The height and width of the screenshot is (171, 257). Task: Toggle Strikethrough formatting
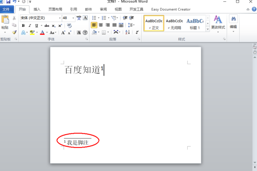pos(47,26)
